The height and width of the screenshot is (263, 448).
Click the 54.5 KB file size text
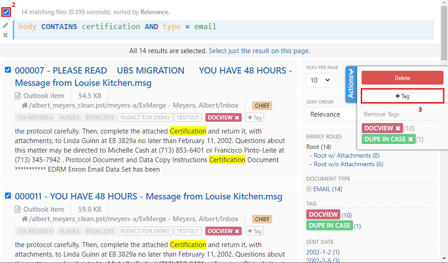tap(90, 96)
